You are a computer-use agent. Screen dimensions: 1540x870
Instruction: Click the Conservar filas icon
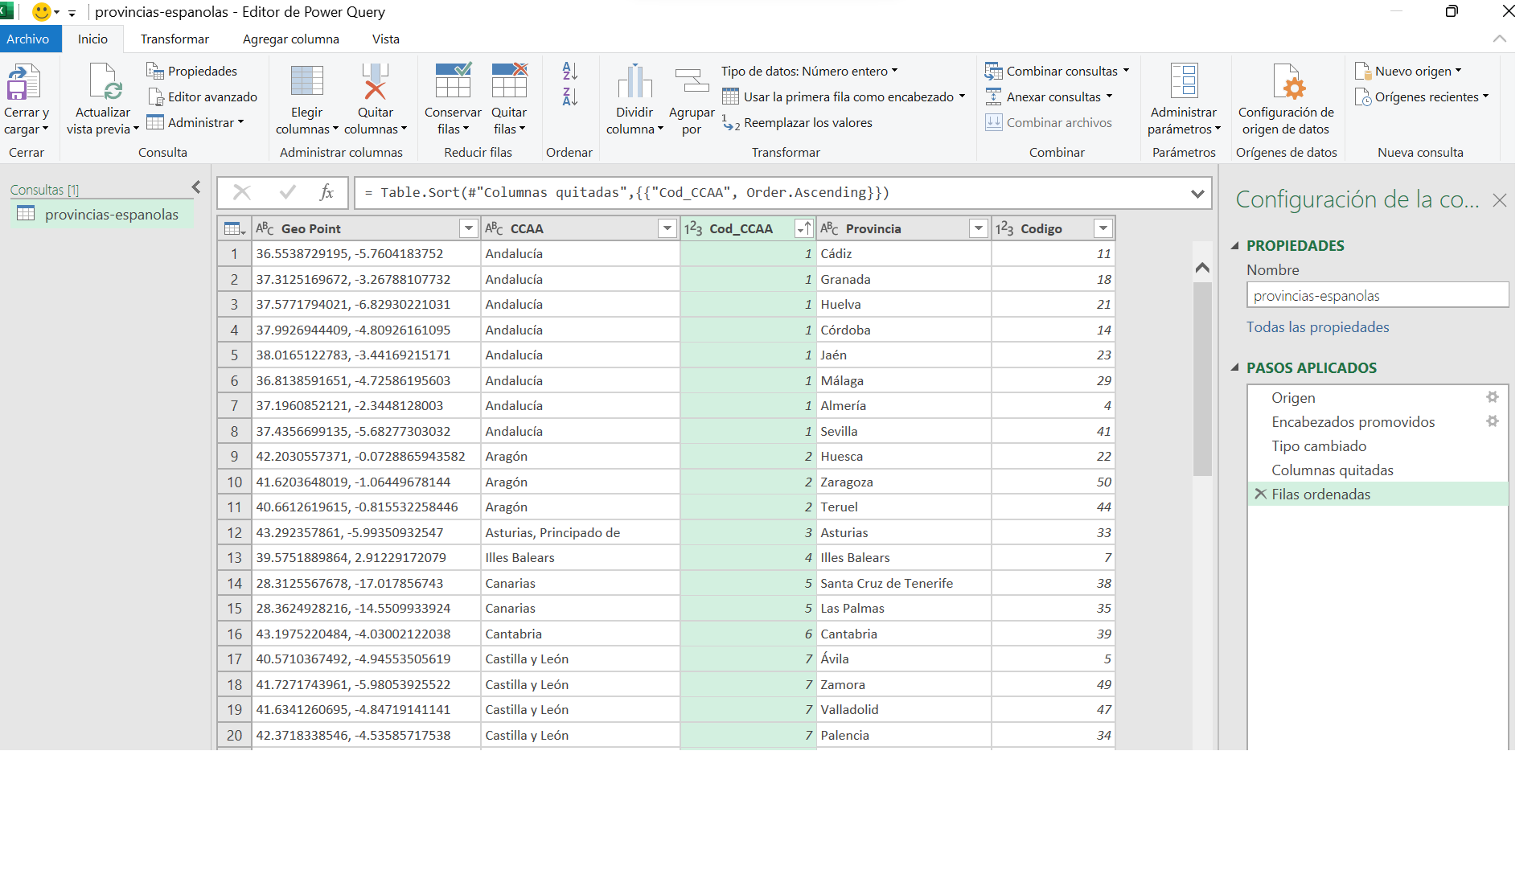coord(453,81)
